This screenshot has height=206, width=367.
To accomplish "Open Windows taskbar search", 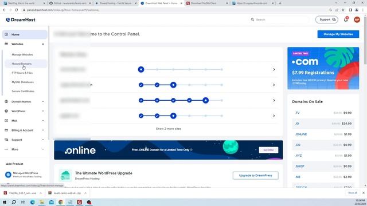I will click(x=14, y=202).
